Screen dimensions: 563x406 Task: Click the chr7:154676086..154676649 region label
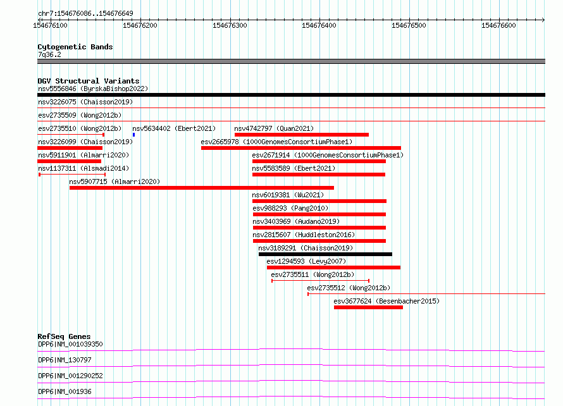85,13
